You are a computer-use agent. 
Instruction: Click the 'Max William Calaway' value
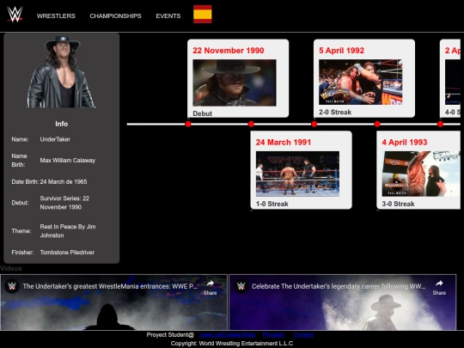click(68, 160)
